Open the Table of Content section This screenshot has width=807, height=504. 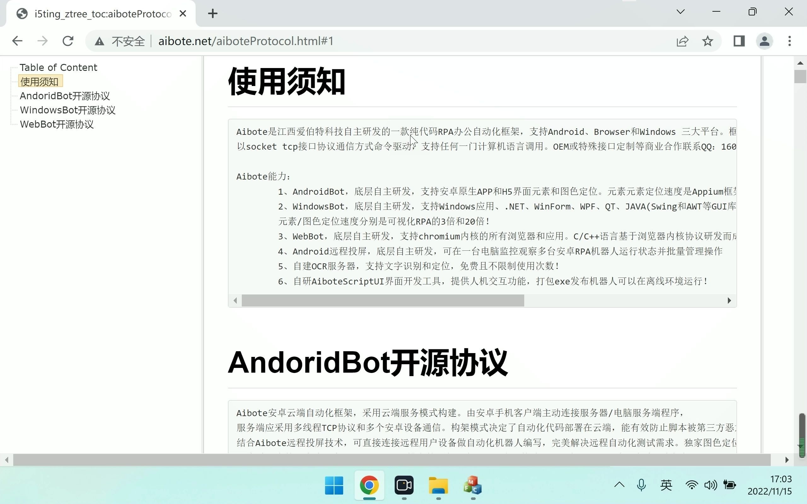(x=58, y=67)
